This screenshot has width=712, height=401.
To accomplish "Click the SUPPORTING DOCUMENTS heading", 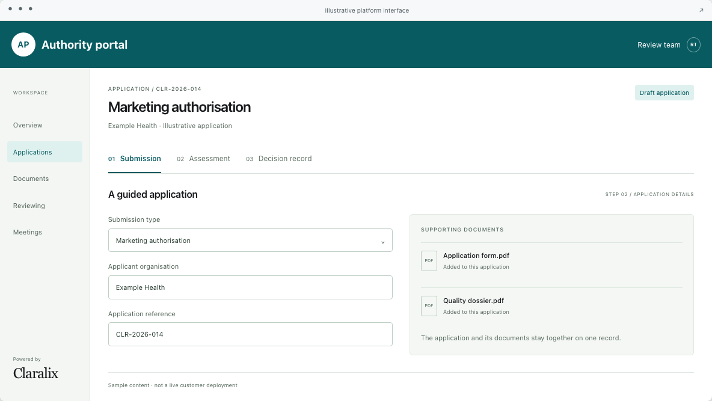I will (x=462, y=230).
